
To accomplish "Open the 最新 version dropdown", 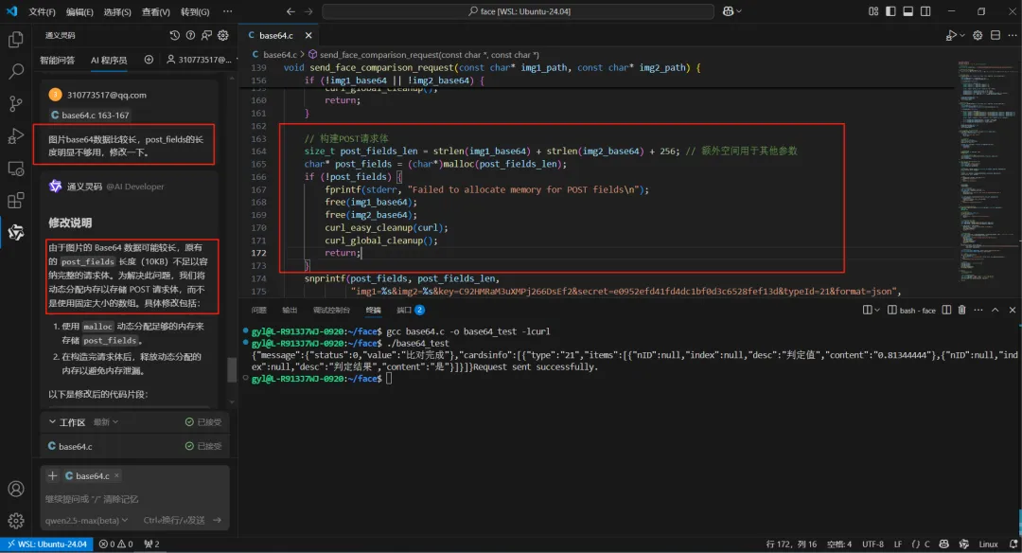I will (106, 422).
